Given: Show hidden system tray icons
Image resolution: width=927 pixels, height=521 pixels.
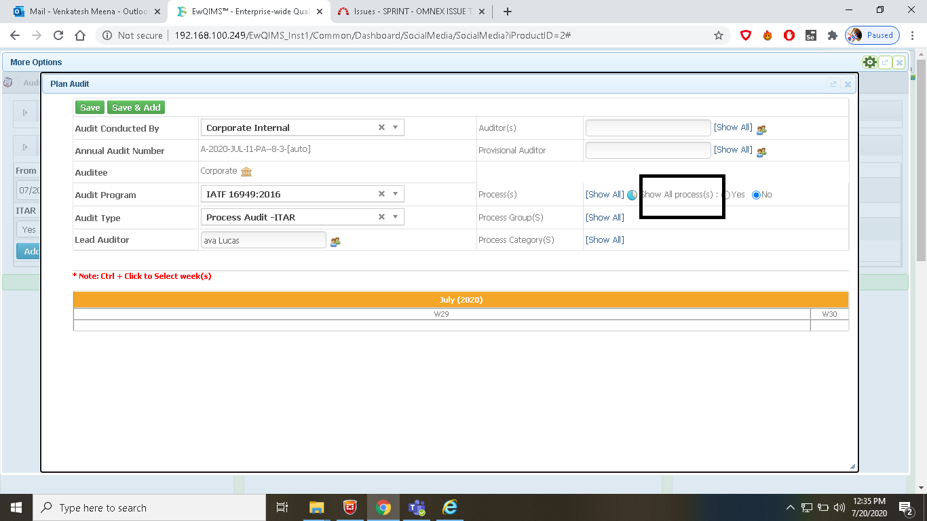Looking at the screenshot, I should pos(790,507).
